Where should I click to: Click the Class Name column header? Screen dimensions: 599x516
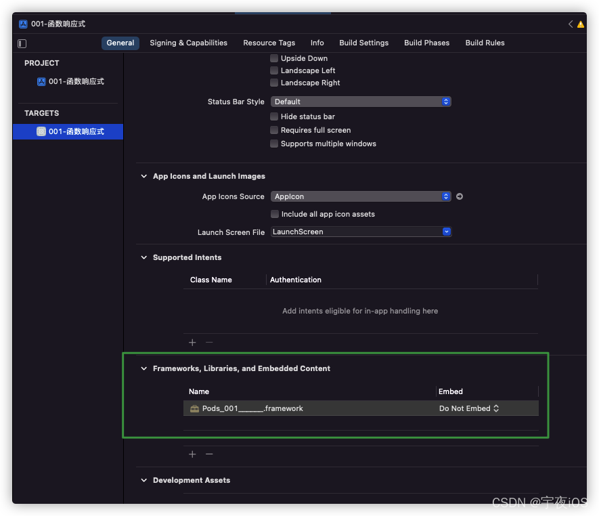click(x=211, y=280)
